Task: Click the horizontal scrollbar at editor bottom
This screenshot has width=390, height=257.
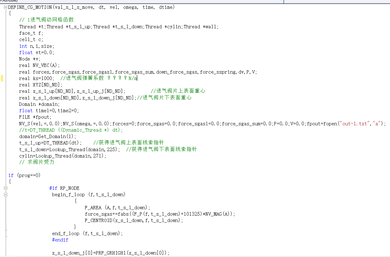Action: [195, 256]
